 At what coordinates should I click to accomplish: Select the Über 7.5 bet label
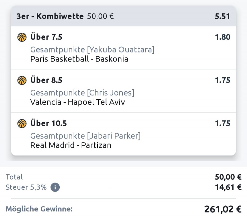[46, 37]
